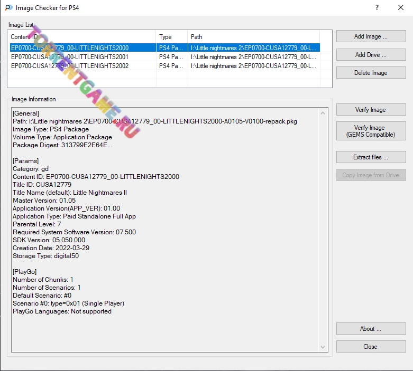
Task: Open the About dialog
Action: pyautogui.click(x=371, y=329)
